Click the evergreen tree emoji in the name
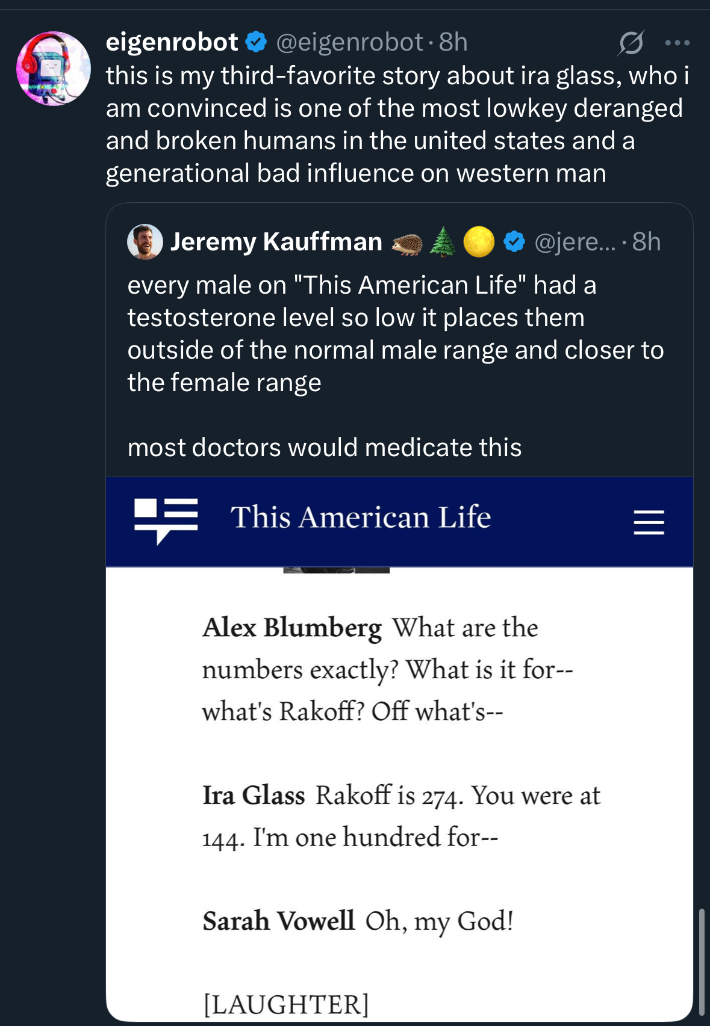 [x=443, y=242]
